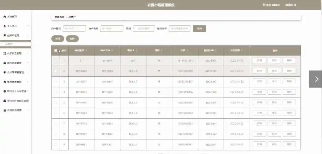The height and width of the screenshot is (154, 322).
Task: Sort by the 性别 column arrows
Action: [x=161, y=51]
